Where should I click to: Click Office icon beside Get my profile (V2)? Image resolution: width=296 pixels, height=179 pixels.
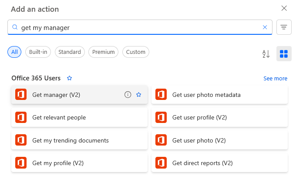21,162
